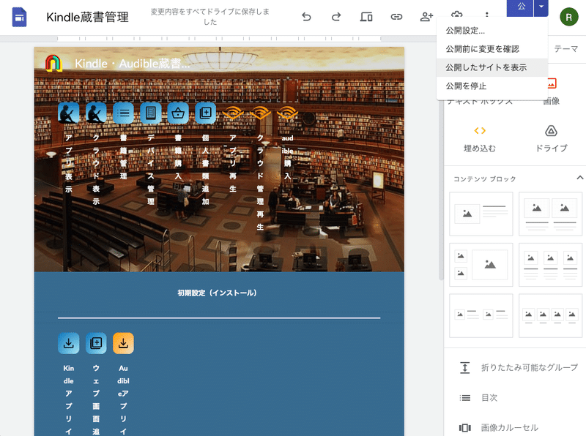Screen dimensions: 586x436
Task: Click the 書籍購入 basket icon
Action: click(178, 113)
